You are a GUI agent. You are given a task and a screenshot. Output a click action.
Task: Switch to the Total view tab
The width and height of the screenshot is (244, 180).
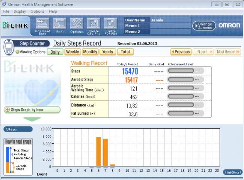tap(125, 52)
